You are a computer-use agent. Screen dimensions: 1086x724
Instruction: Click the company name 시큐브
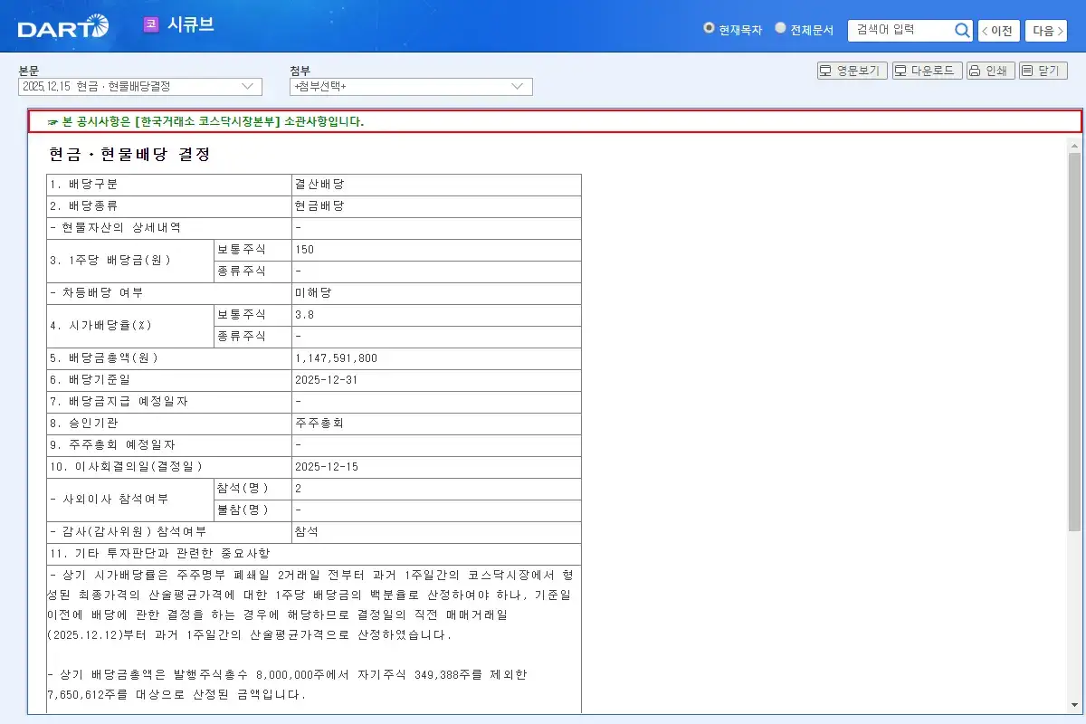190,24
